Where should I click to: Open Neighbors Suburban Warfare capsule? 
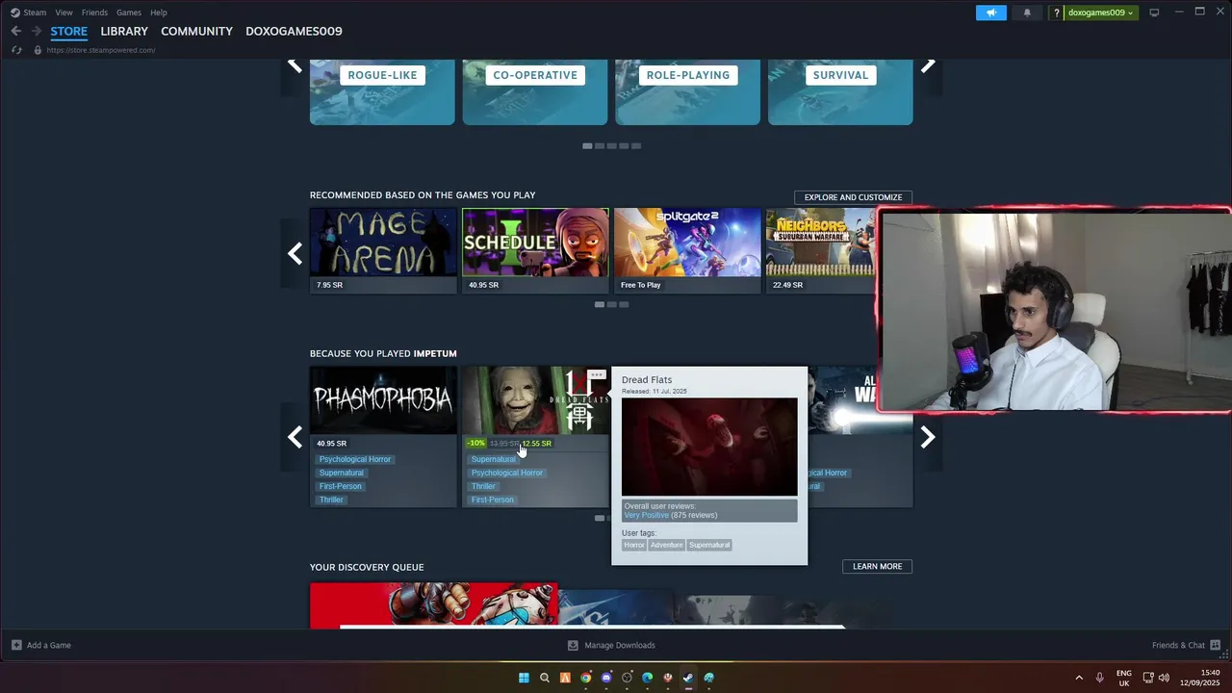point(821,250)
